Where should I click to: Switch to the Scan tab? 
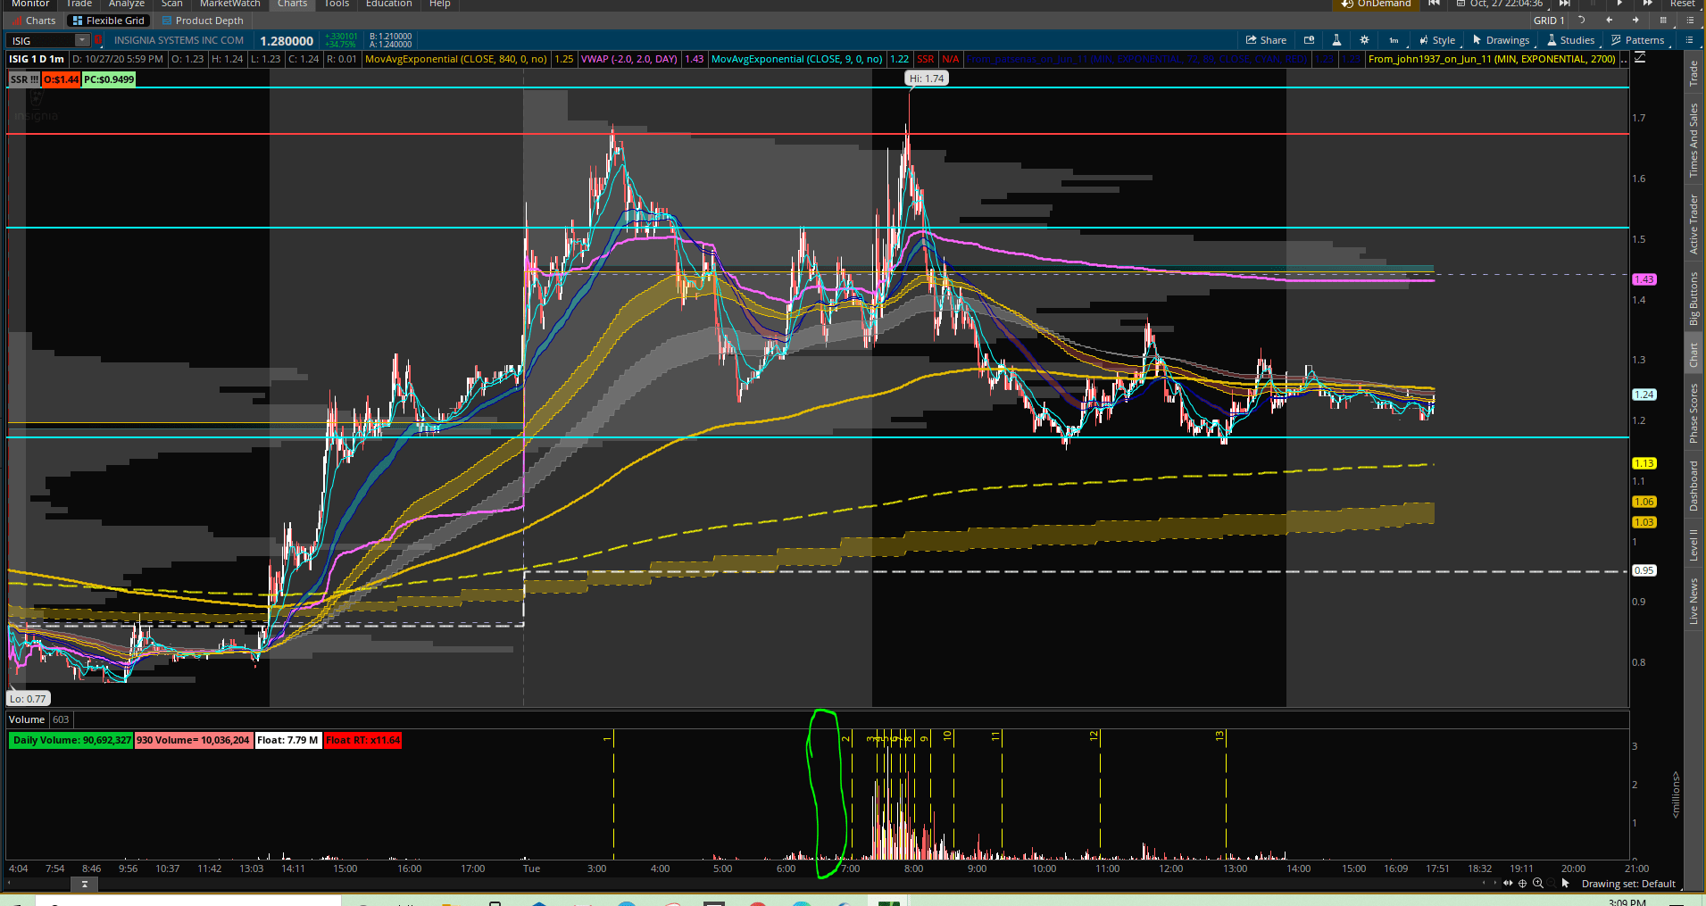(x=172, y=4)
